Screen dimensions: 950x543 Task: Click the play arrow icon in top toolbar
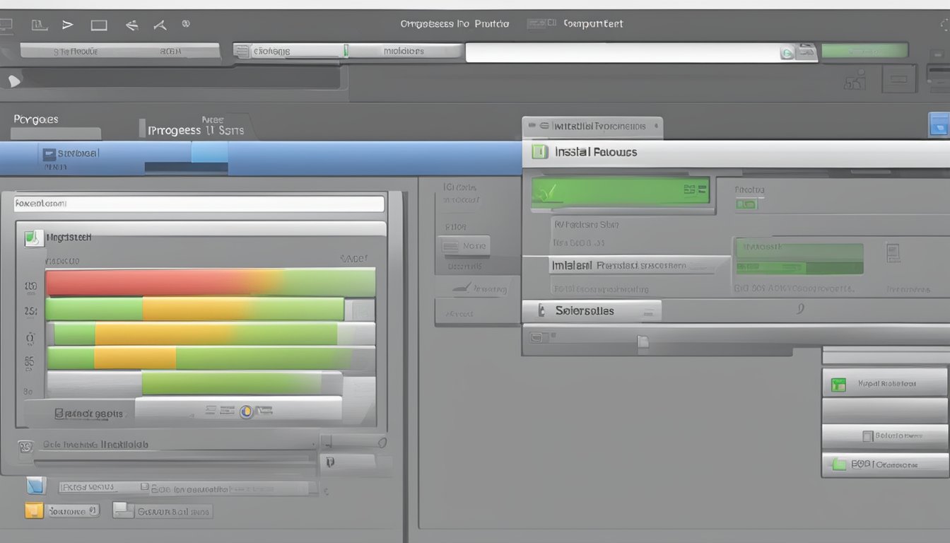68,25
